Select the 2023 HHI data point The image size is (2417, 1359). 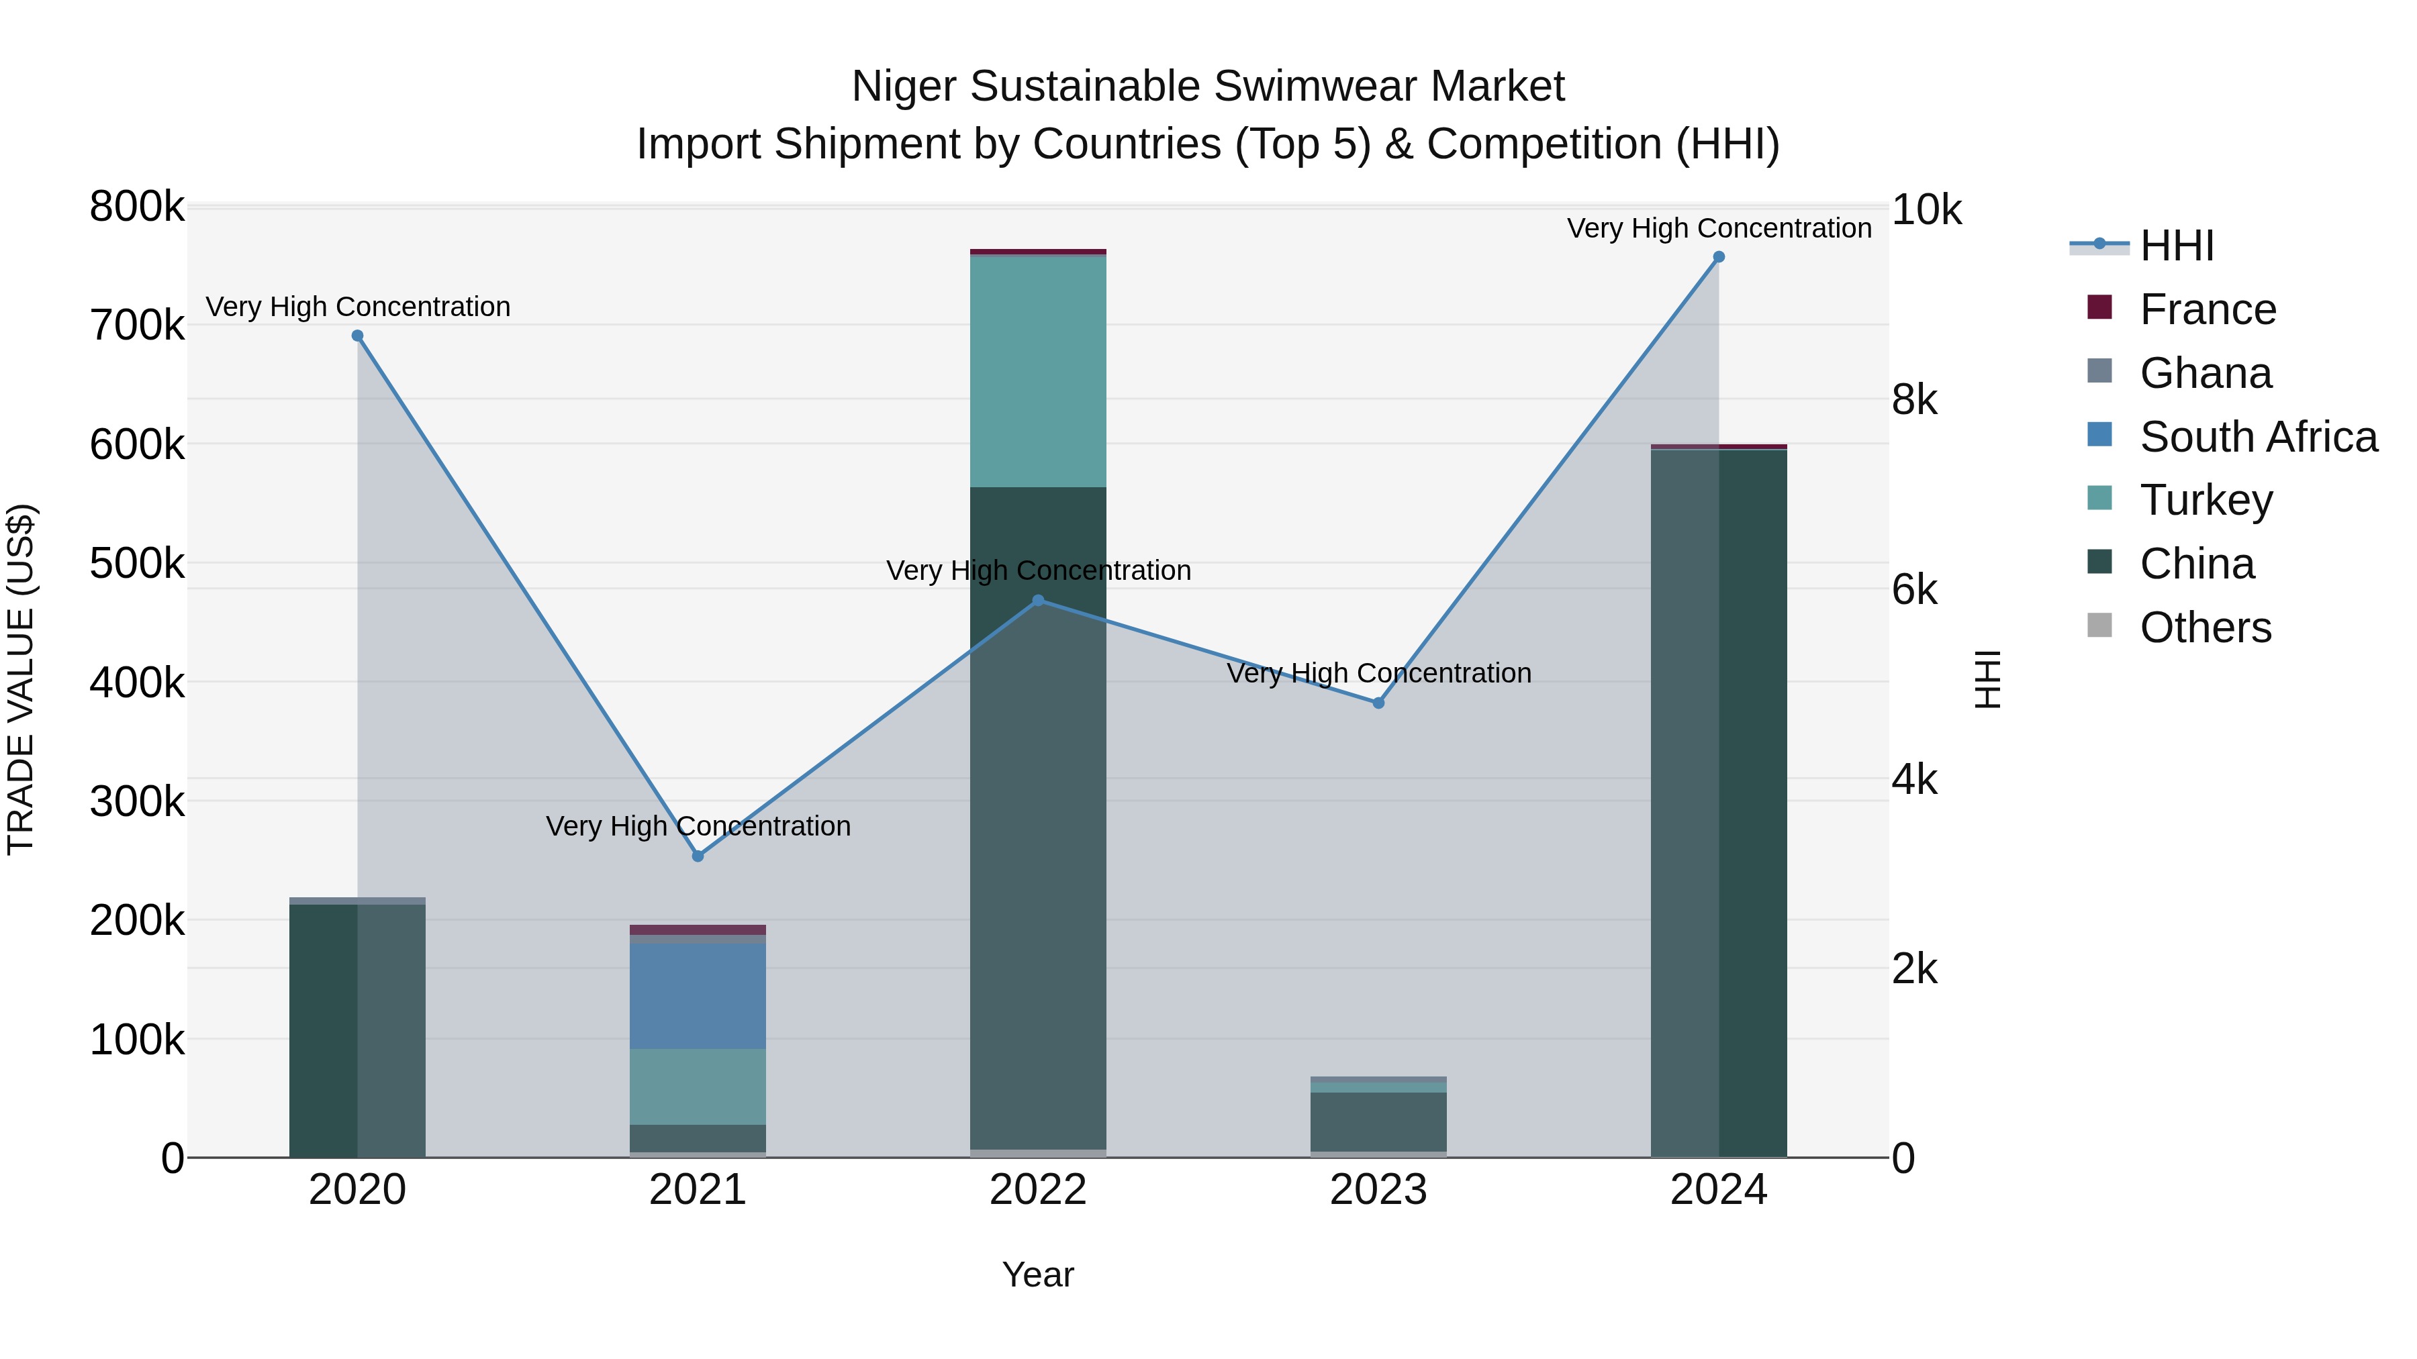tap(1378, 703)
